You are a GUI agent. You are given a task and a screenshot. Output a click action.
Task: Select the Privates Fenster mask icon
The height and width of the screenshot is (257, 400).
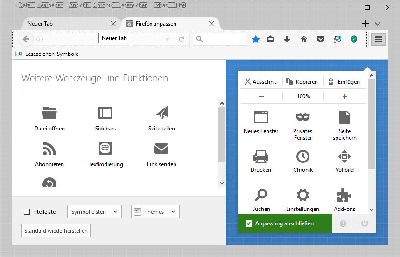click(302, 117)
